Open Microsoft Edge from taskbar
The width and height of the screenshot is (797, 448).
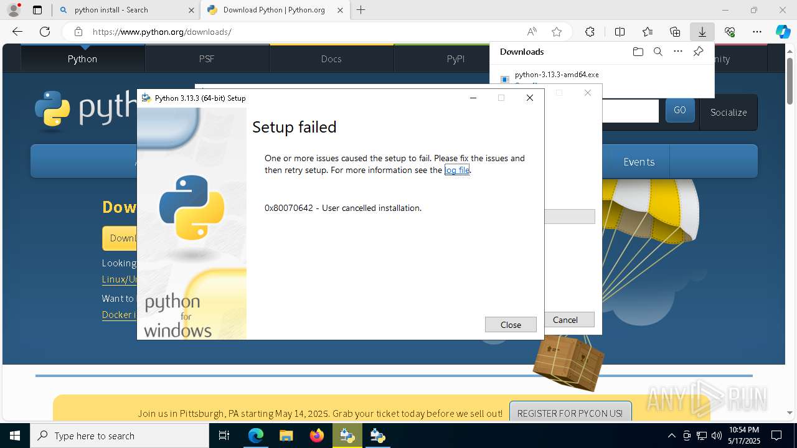pos(256,436)
